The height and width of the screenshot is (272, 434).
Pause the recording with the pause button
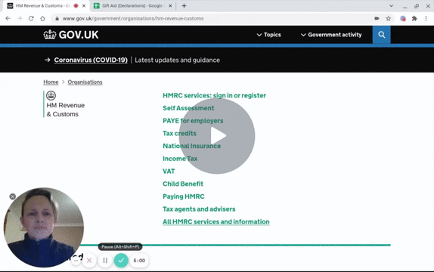coord(105,261)
